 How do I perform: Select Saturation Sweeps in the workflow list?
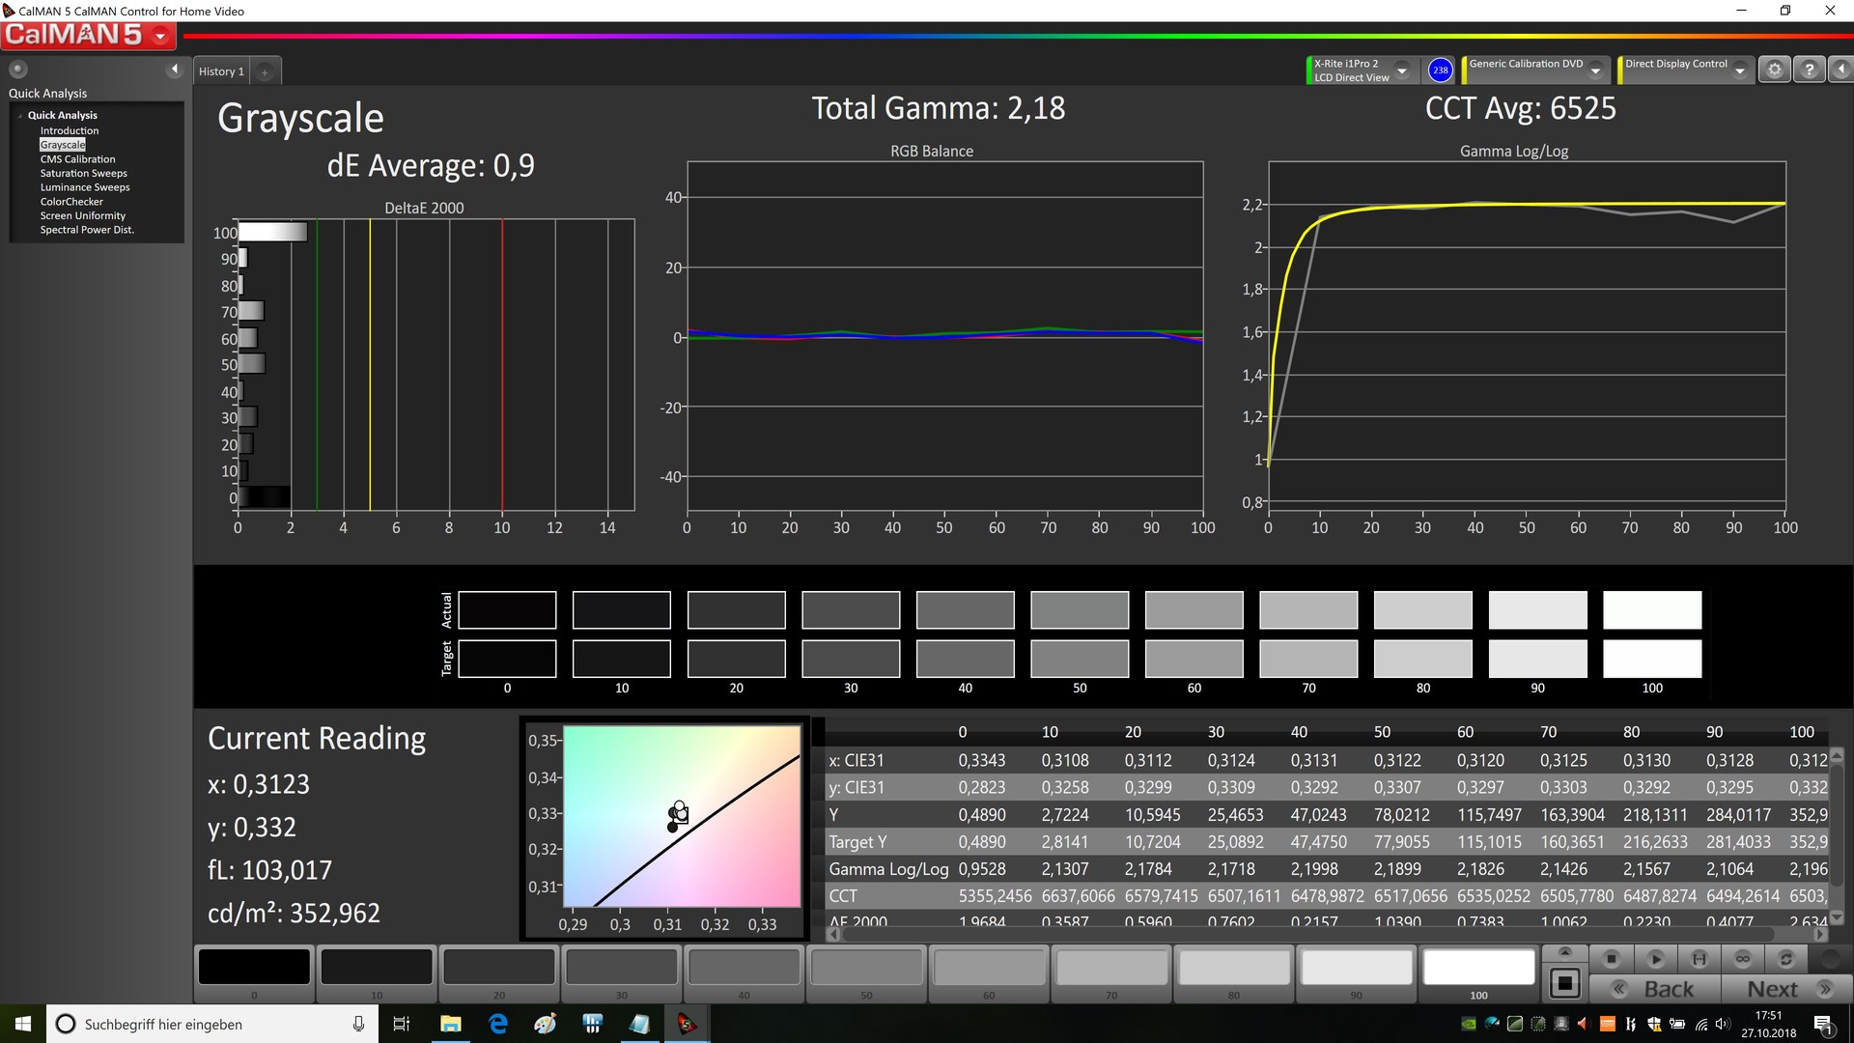tap(83, 174)
